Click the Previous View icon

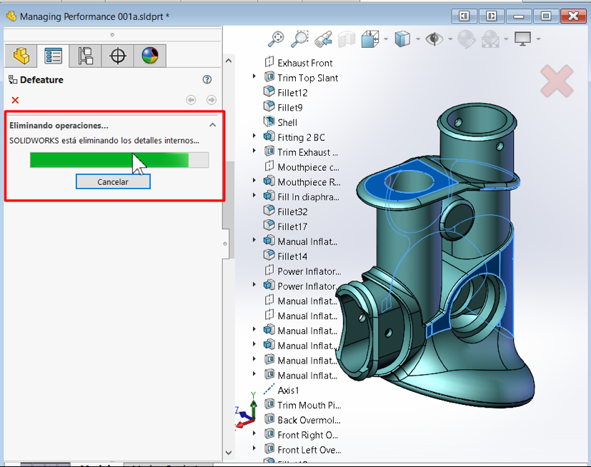point(323,39)
